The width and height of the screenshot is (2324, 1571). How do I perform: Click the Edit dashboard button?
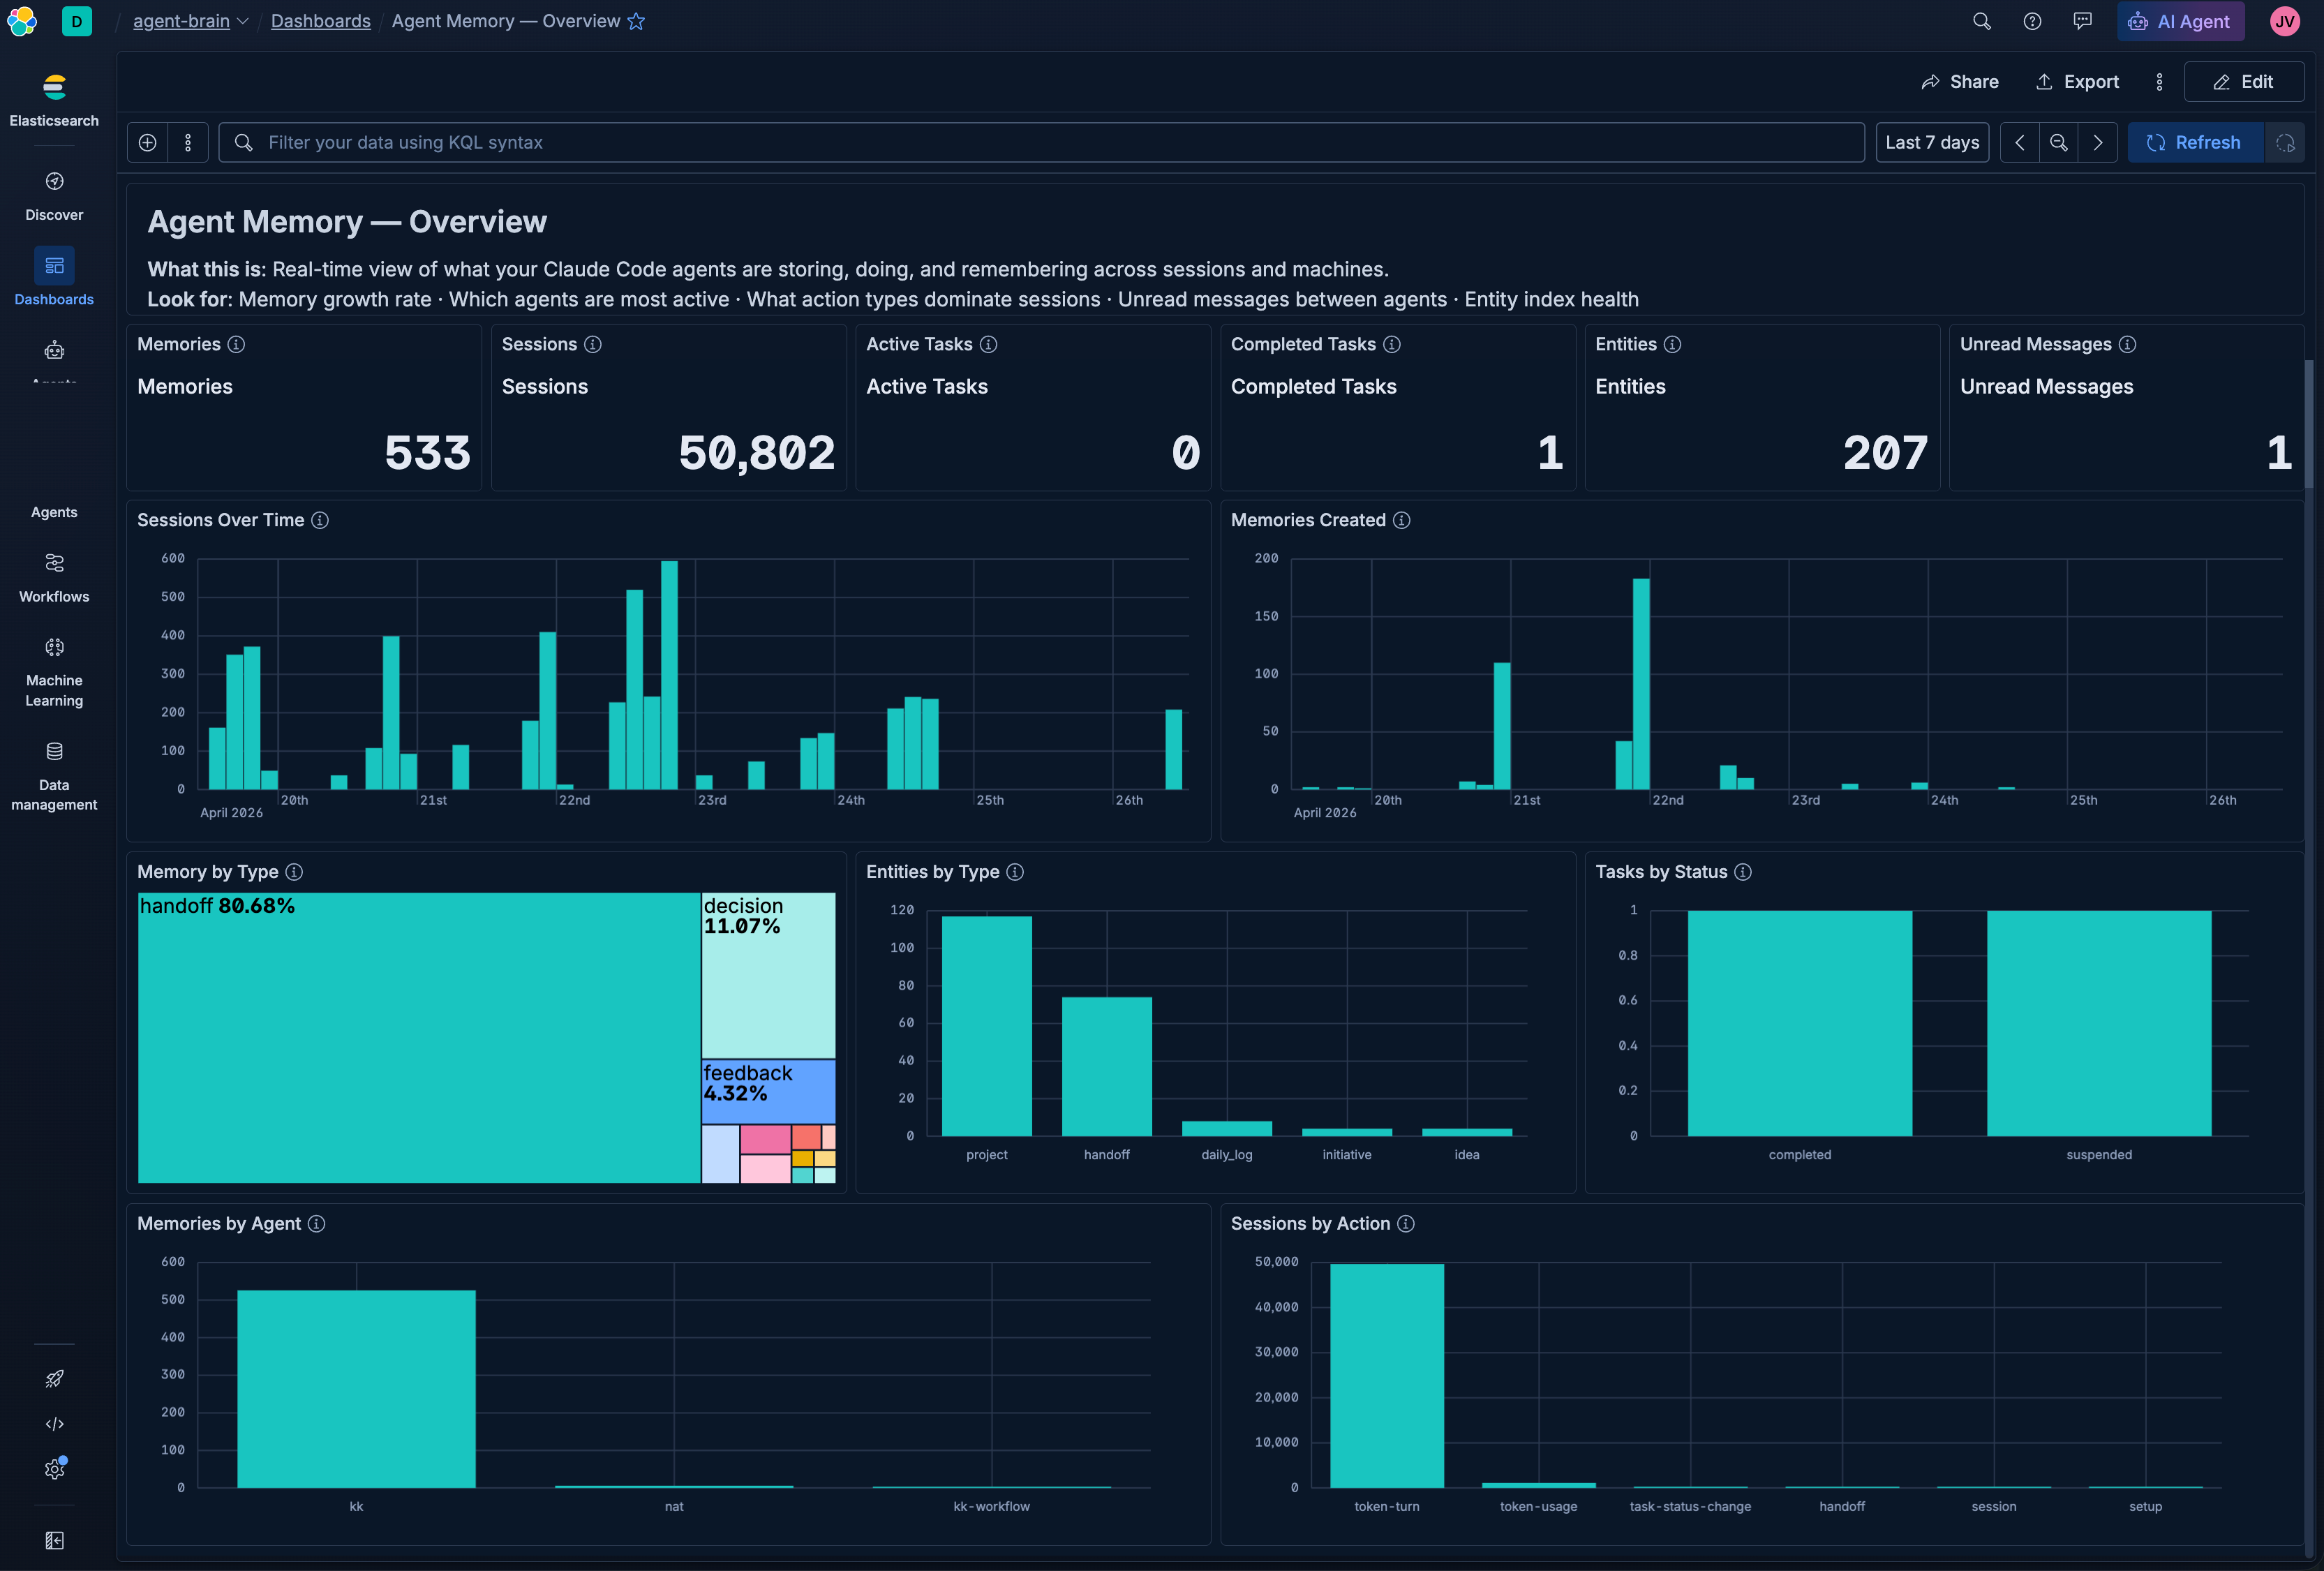click(x=2244, y=82)
